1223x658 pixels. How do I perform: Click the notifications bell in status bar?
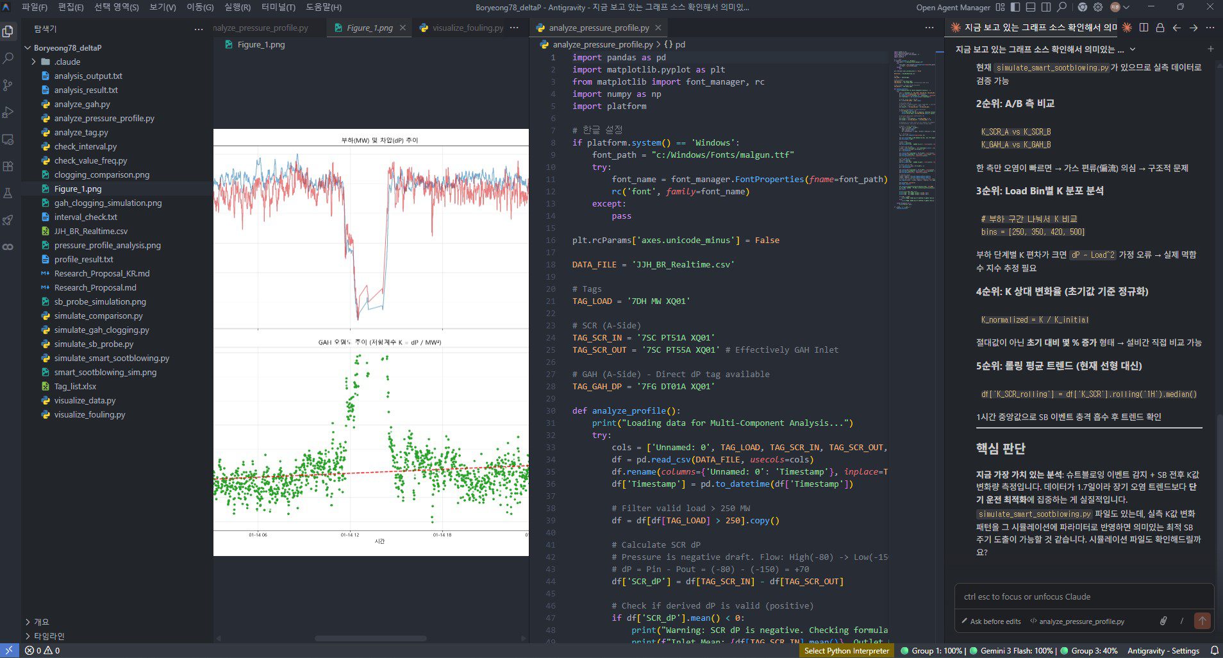(1214, 650)
